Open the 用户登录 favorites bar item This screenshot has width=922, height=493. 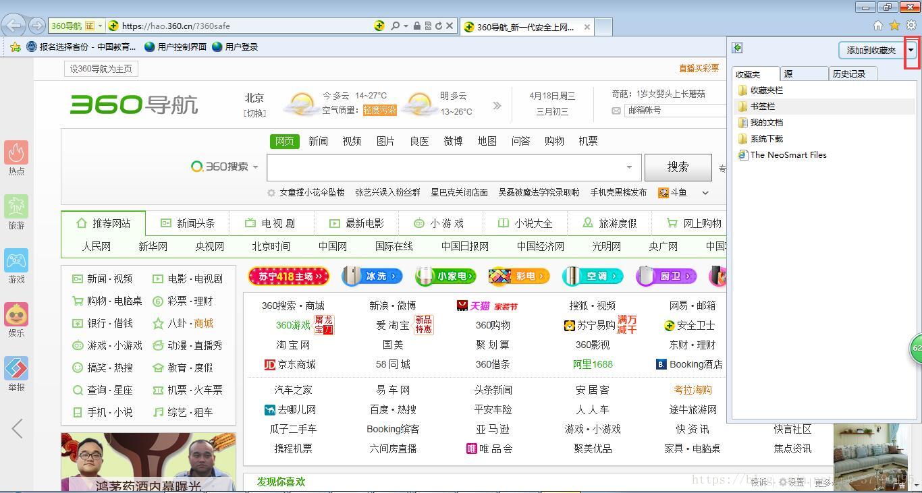[235, 47]
